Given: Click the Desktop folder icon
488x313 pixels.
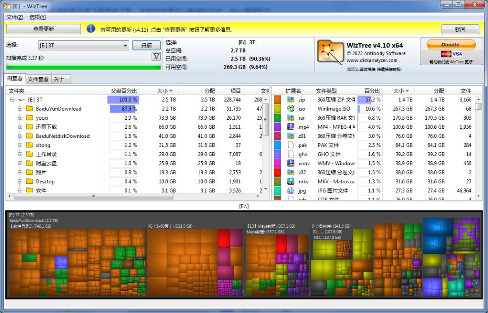Looking at the screenshot, I should 29,182.
